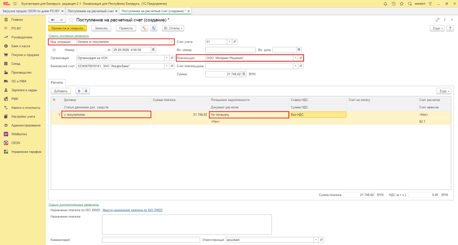The width and height of the screenshot is (458, 245).
Task: Open Плательщик record via open icon
Action: (x=301, y=58)
